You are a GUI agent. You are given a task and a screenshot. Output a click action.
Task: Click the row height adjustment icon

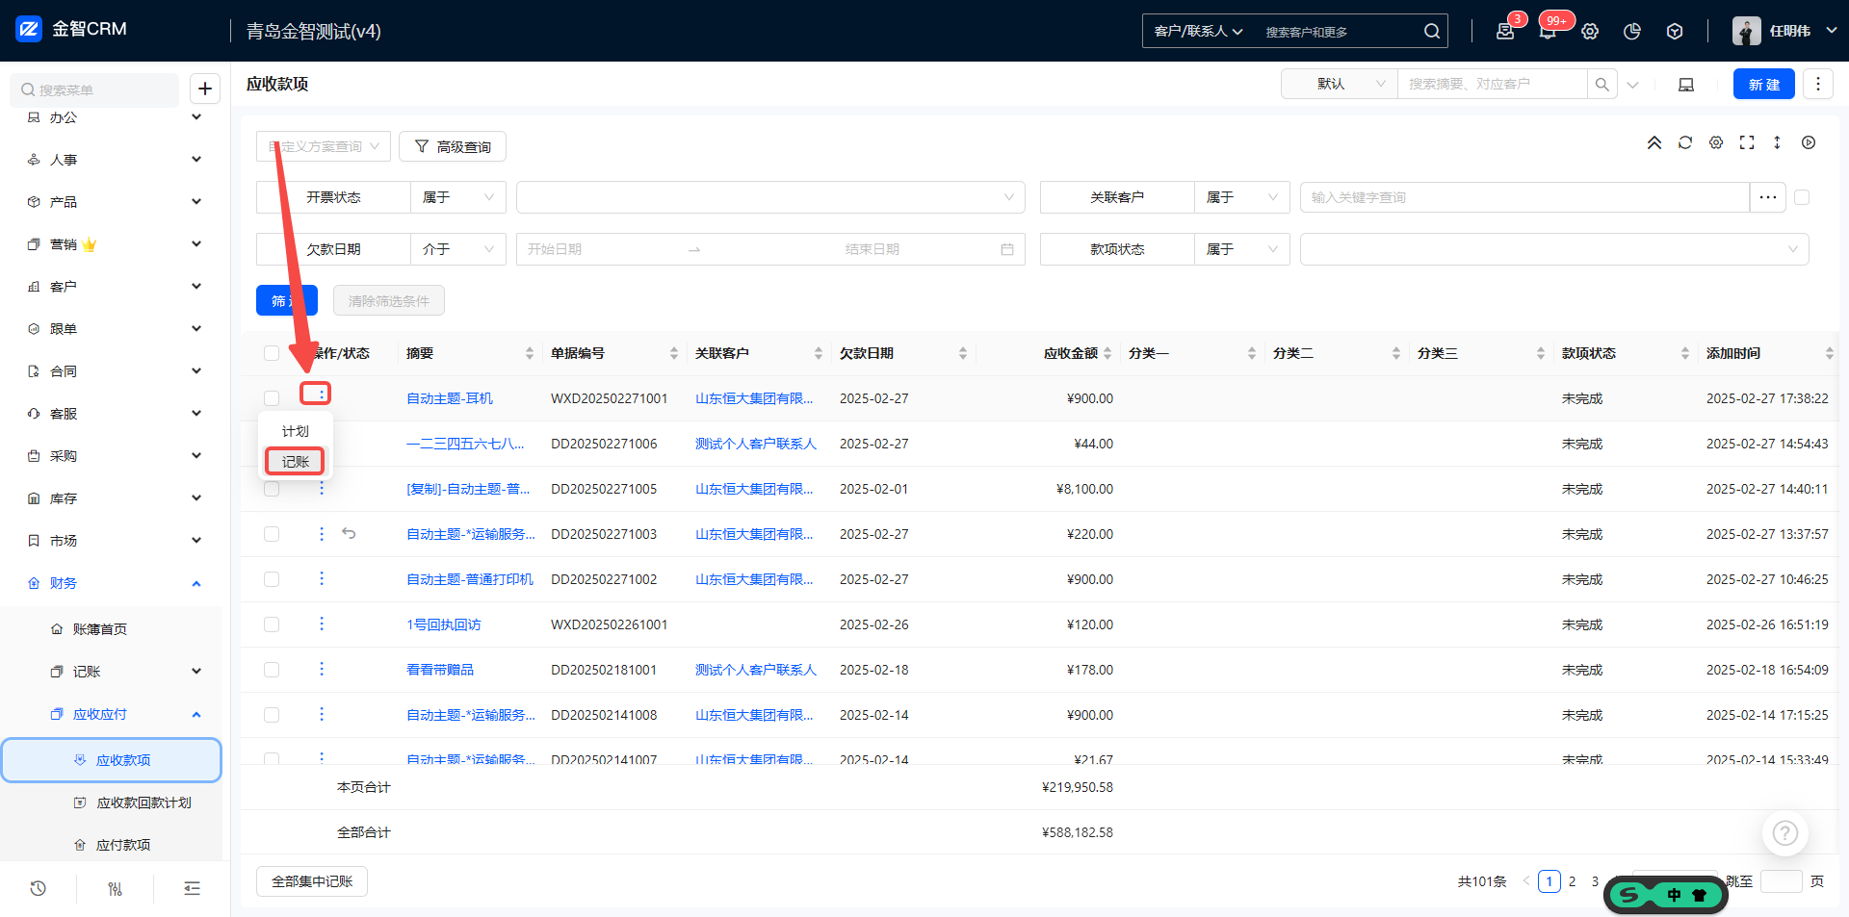(x=1778, y=142)
